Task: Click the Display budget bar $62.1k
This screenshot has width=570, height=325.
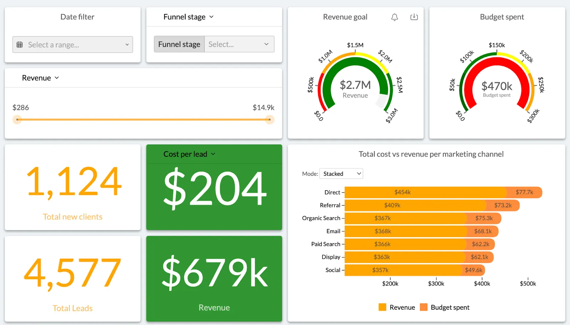Action: coord(479,257)
